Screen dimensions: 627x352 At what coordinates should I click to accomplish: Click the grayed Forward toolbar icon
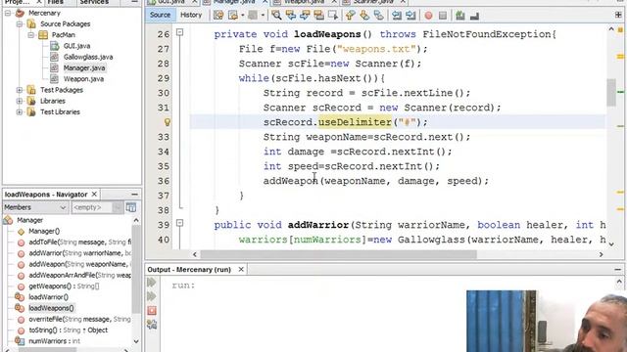(x=253, y=16)
